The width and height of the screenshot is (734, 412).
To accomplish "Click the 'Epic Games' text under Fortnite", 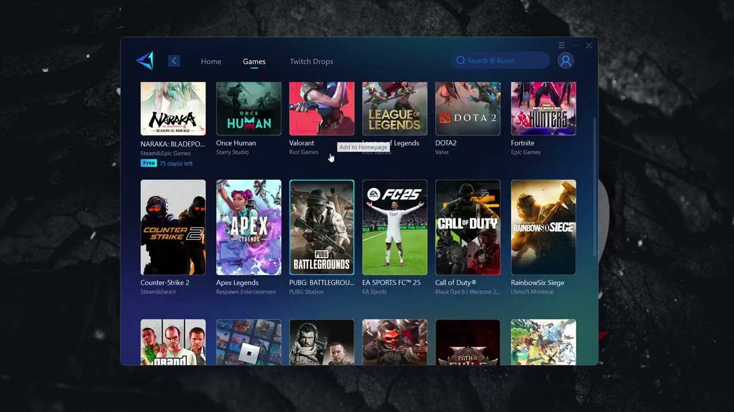I will [x=526, y=152].
